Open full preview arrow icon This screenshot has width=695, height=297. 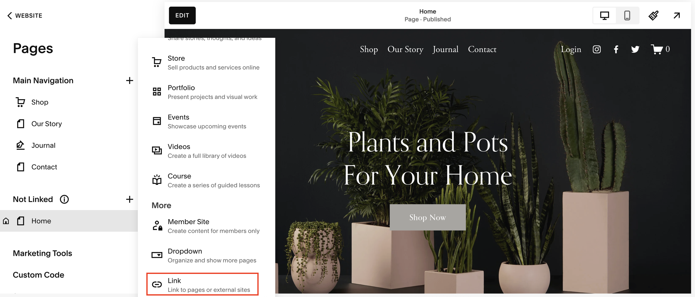677,16
